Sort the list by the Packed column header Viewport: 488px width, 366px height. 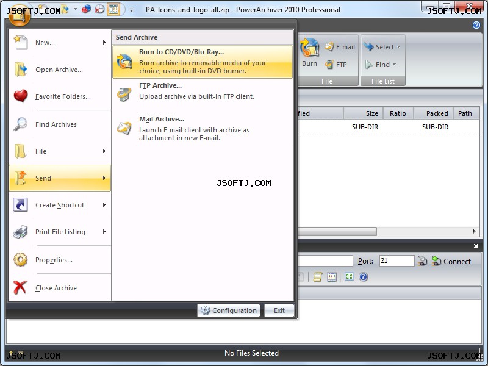pos(434,113)
